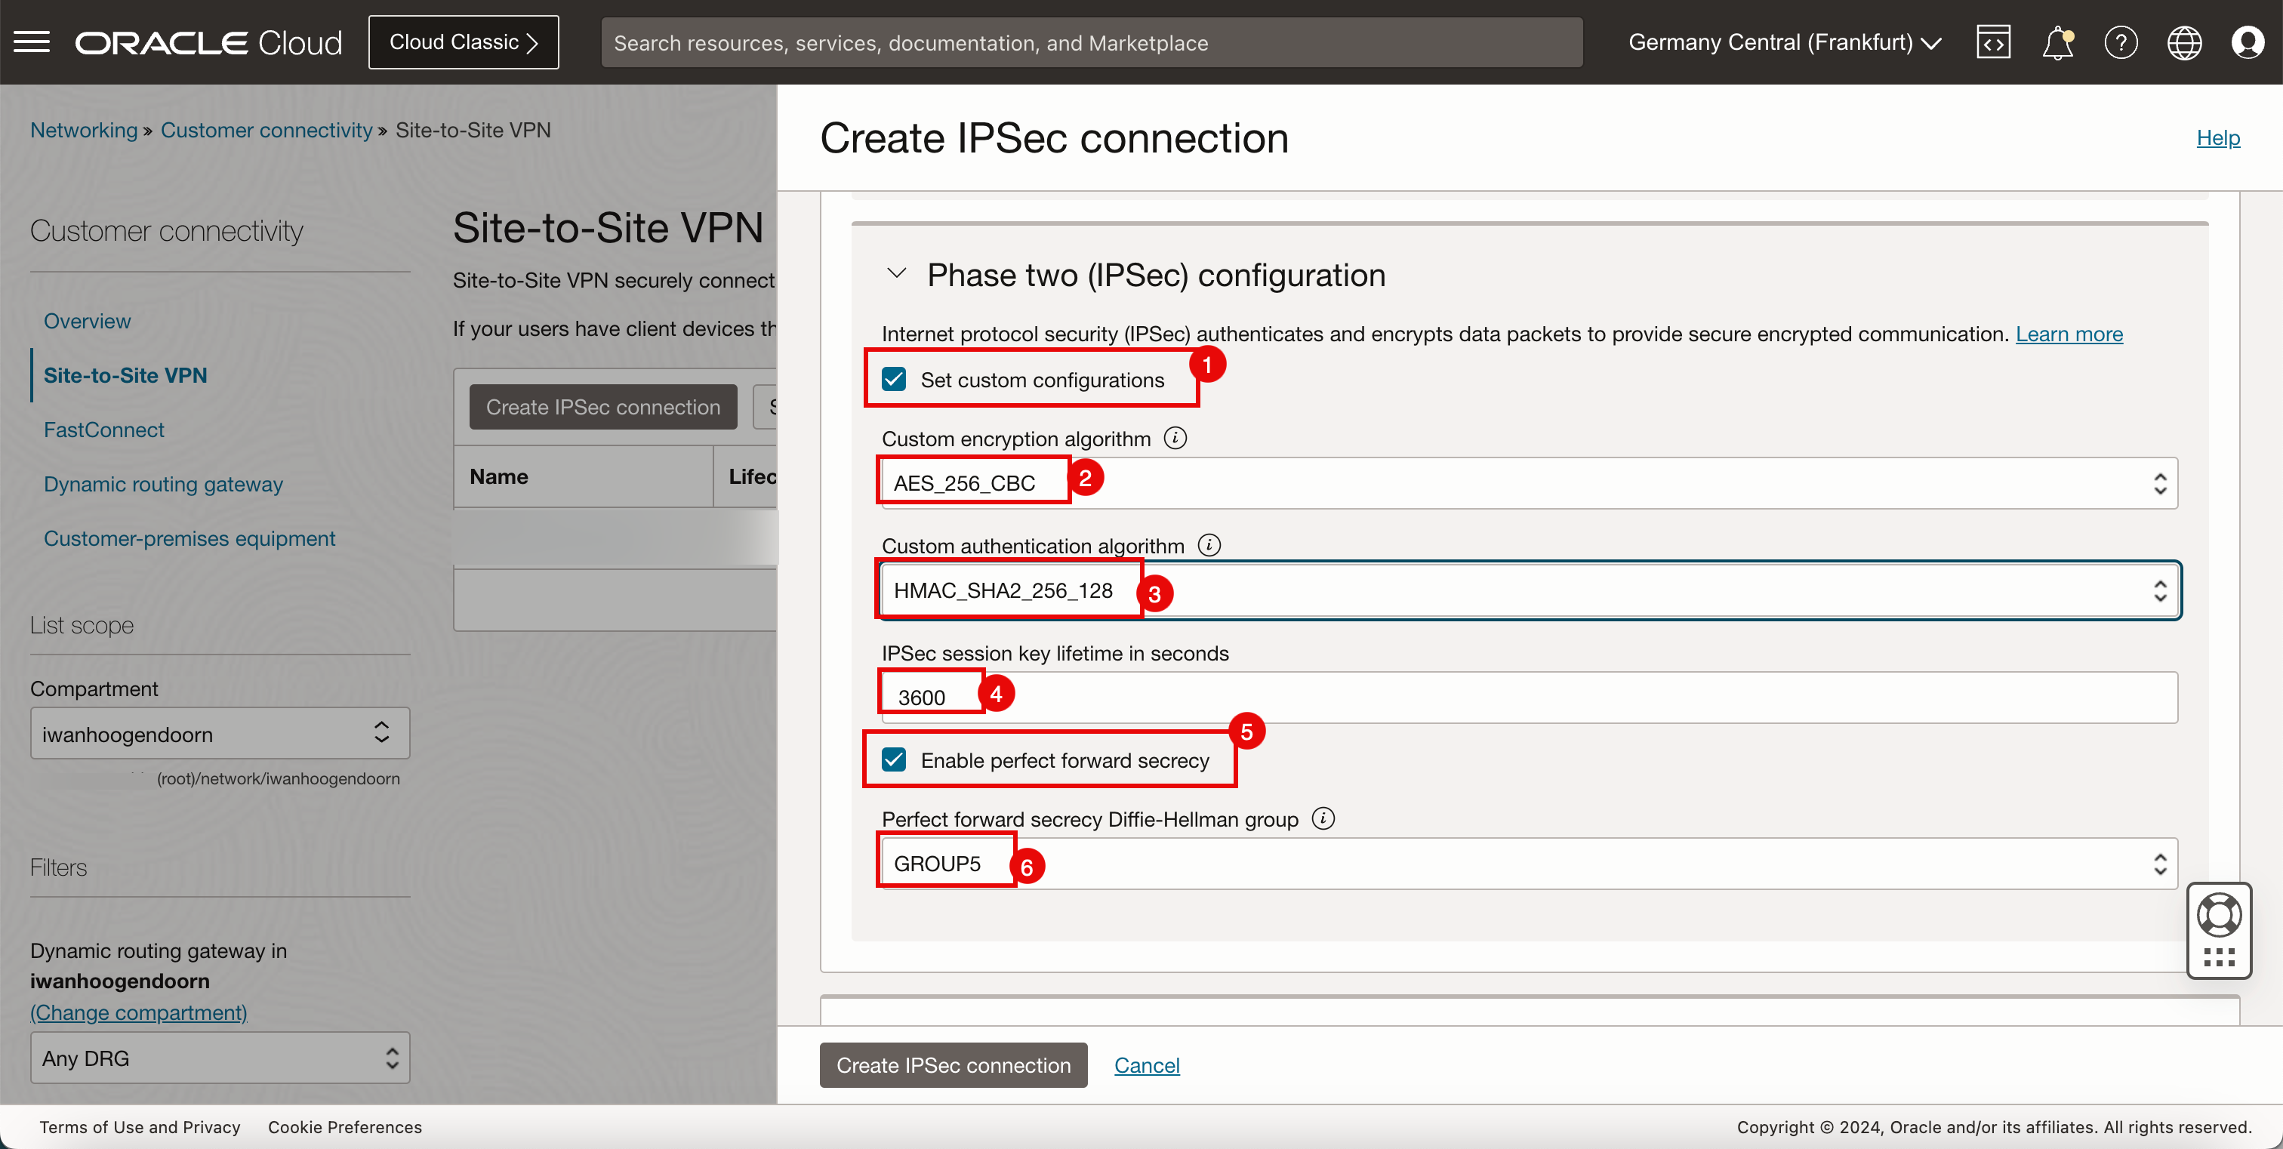
Task: Open Dynamic routing gateway sidebar item
Action: point(163,484)
